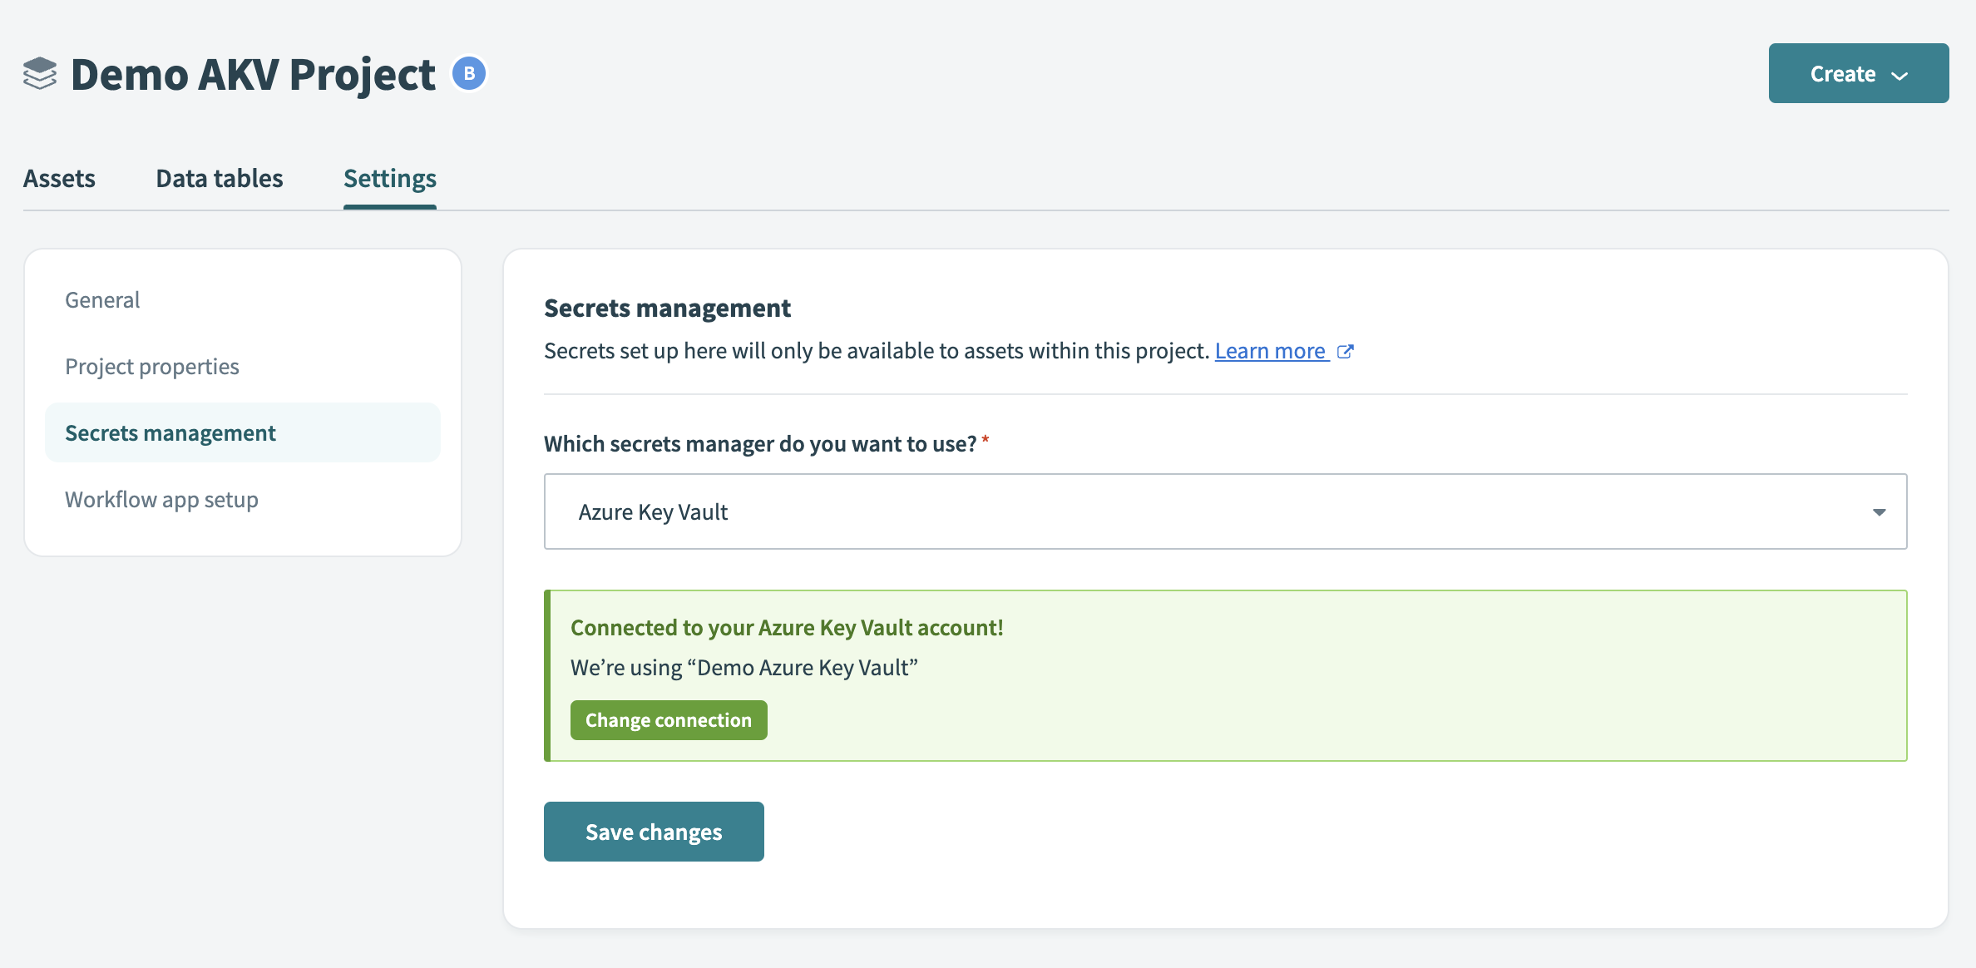Click the Learn more link
Screen dimensions: 1976x968
(x=1269, y=352)
